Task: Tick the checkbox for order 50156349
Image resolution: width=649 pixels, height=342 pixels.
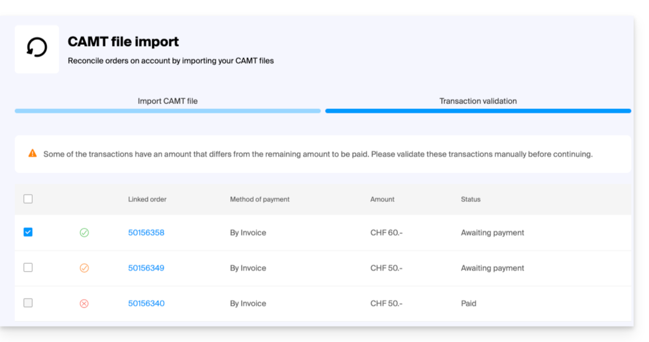Action: pos(28,268)
